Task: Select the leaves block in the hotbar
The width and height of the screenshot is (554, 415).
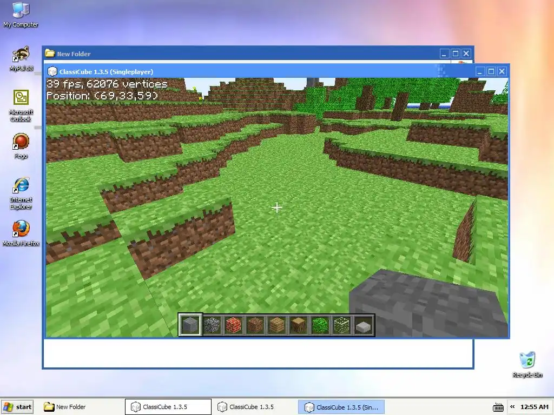Action: 320,325
